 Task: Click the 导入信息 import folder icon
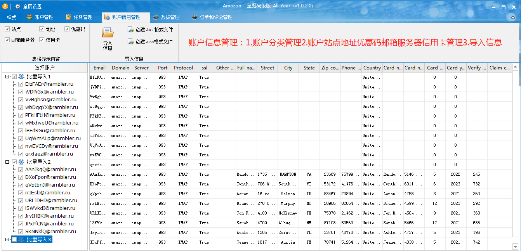[108, 32]
